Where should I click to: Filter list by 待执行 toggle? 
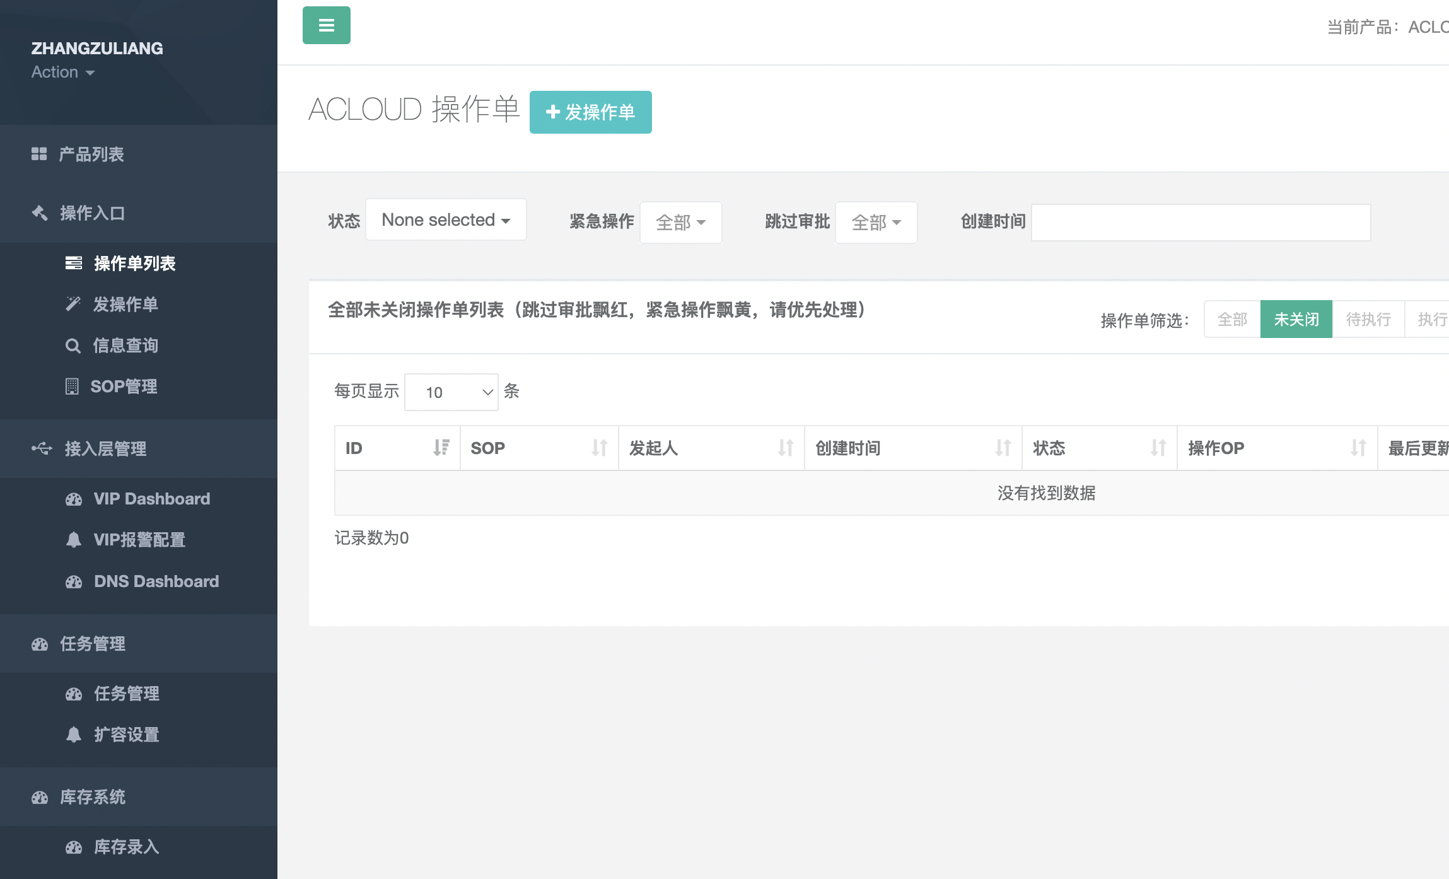[1368, 319]
